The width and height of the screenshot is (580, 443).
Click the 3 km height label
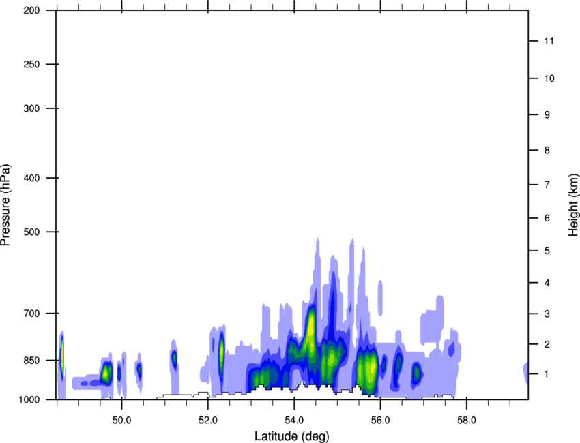click(547, 314)
